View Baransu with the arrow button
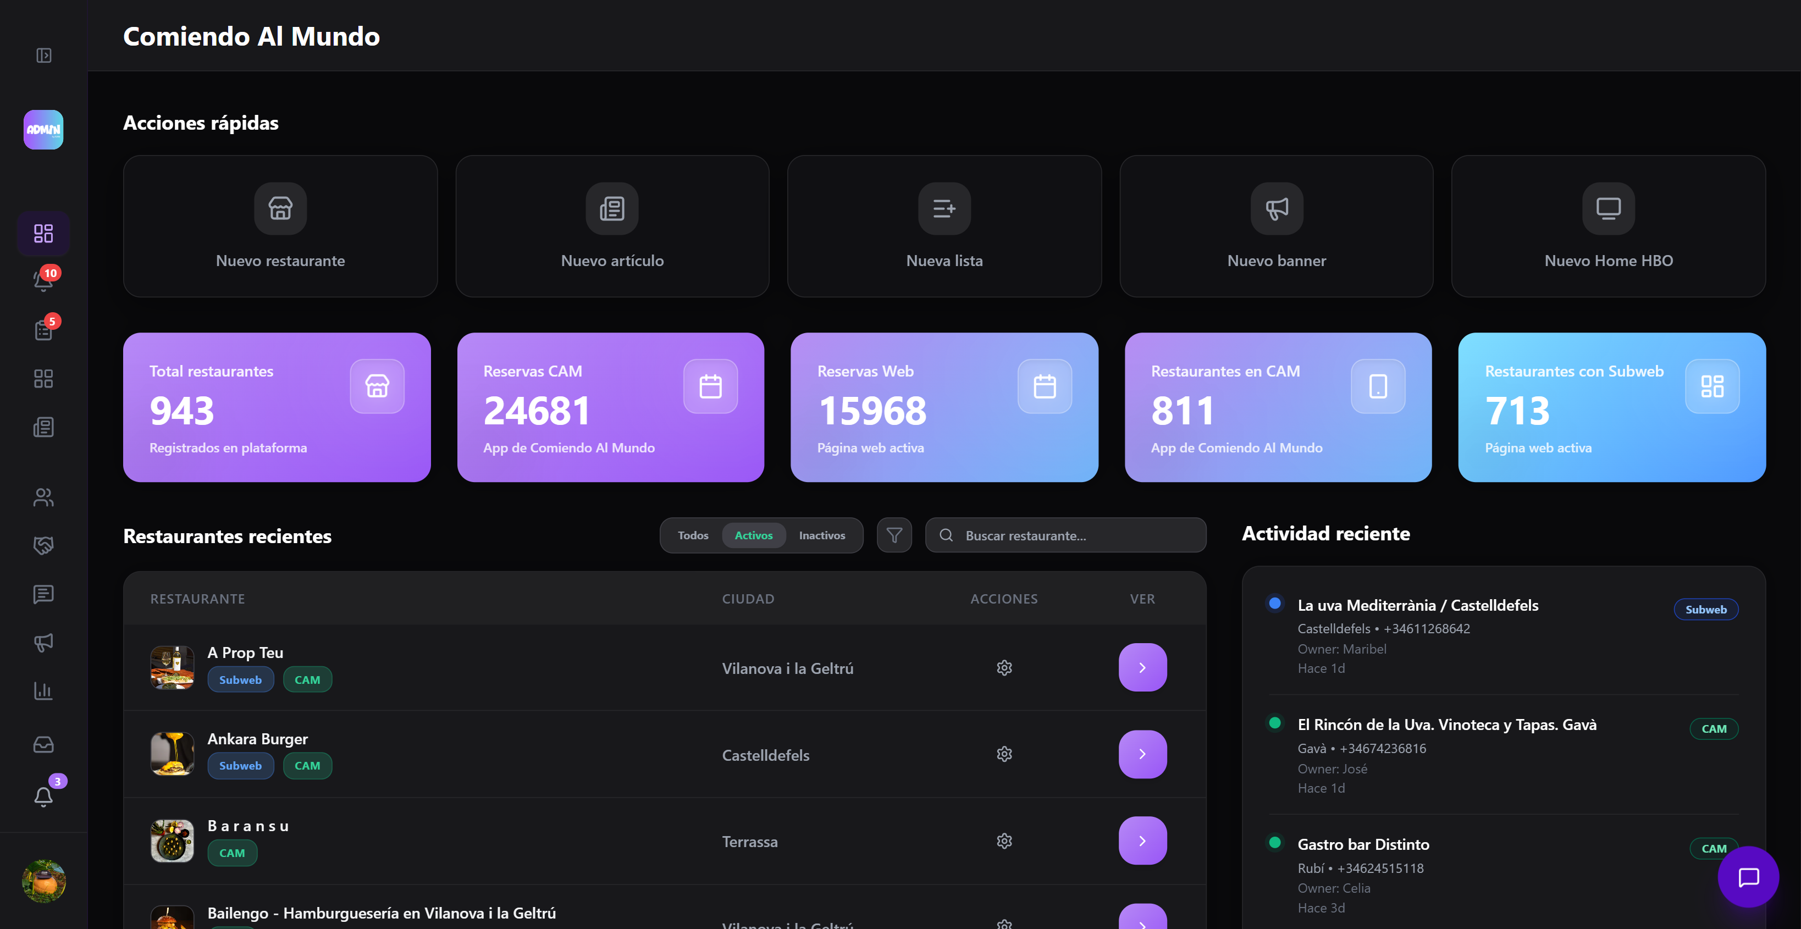This screenshot has width=1801, height=929. [x=1142, y=841]
